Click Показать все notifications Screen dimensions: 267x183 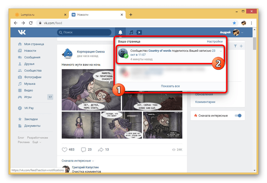tap(170, 86)
